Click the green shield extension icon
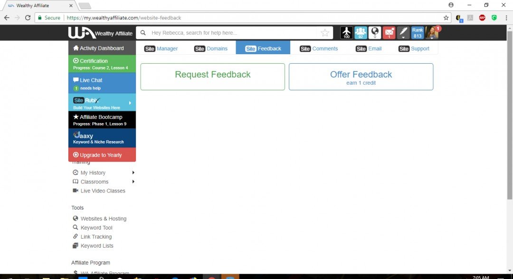This screenshot has width=513, height=279. click(494, 18)
